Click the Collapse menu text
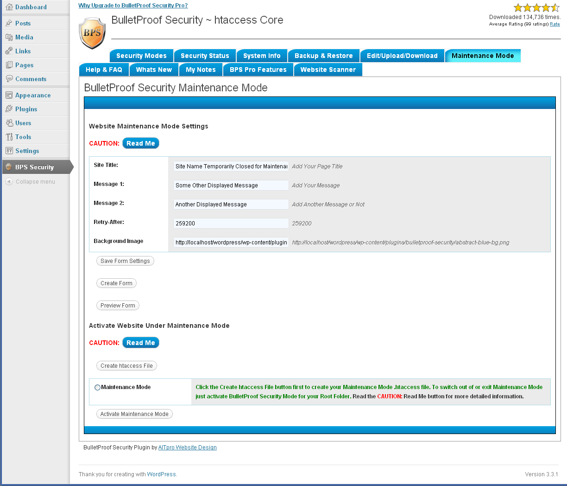This screenshot has width=567, height=486. pyautogui.click(x=35, y=182)
